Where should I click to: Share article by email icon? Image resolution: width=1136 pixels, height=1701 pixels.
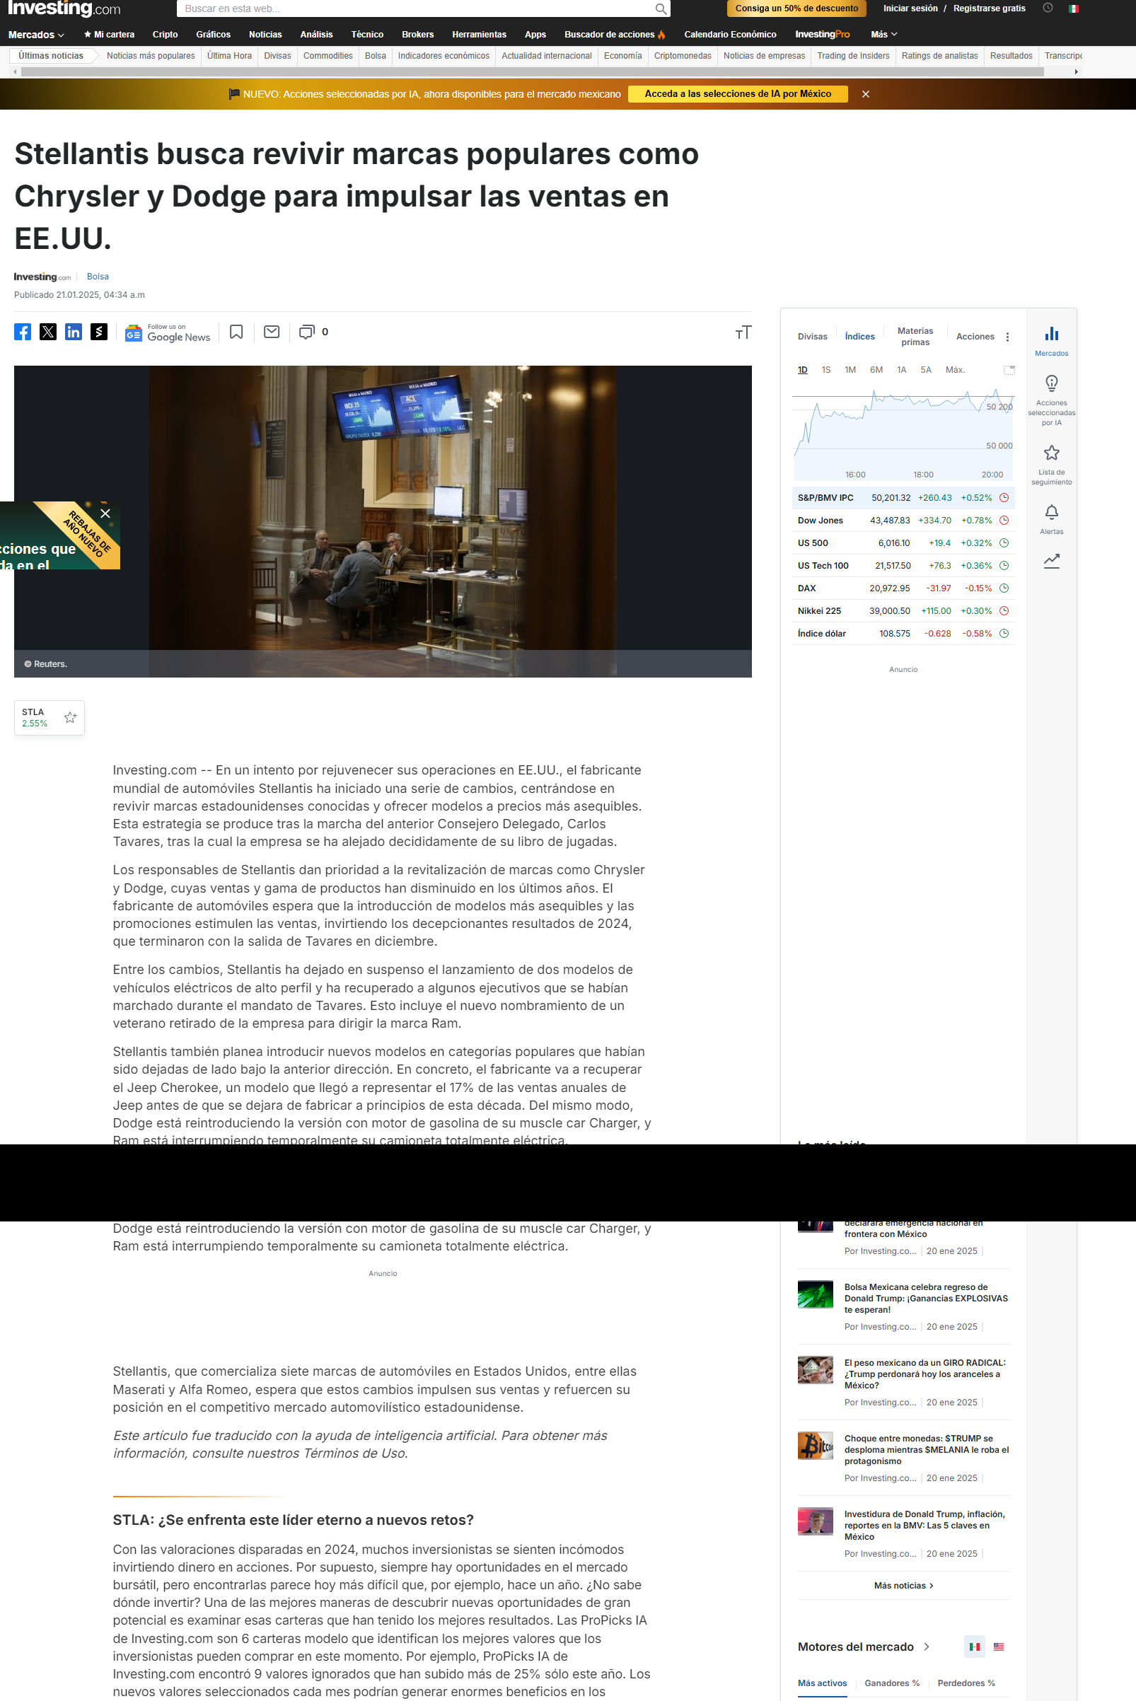[x=272, y=332]
